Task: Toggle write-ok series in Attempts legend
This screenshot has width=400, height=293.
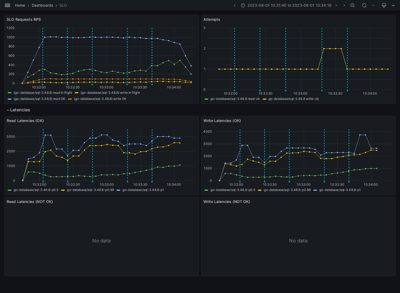Action: click(x=294, y=99)
